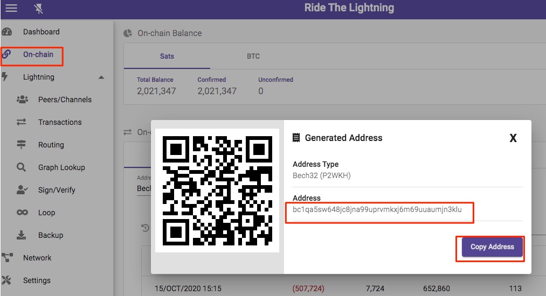The width and height of the screenshot is (546, 296).
Task: Click the Backup download icon
Action: [21, 235]
